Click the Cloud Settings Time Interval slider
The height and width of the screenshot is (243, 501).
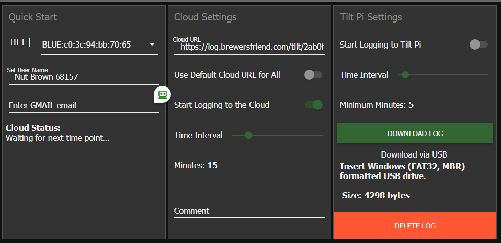tap(277, 135)
